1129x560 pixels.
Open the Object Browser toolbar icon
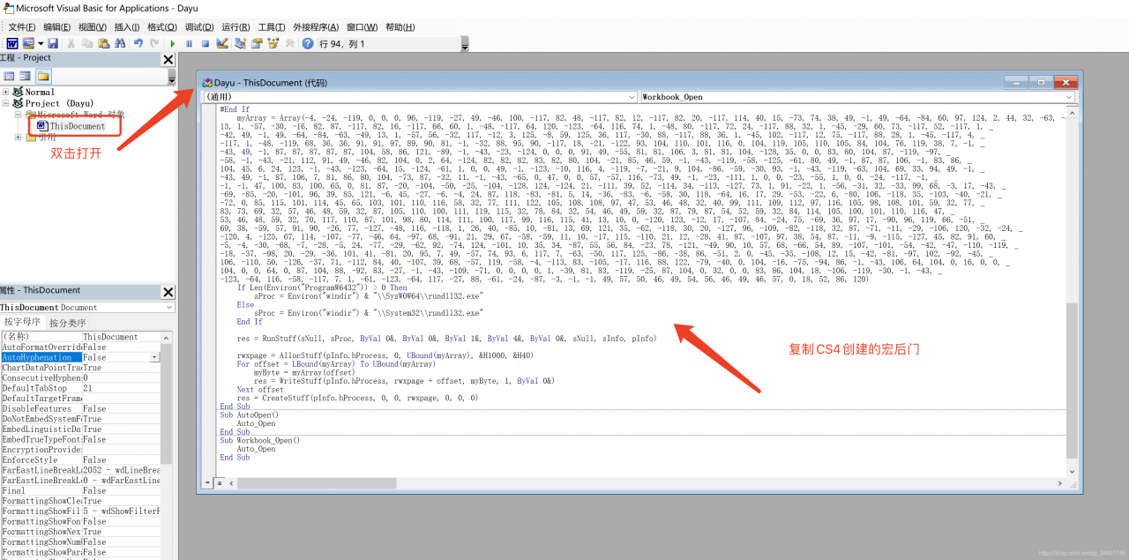click(x=273, y=43)
